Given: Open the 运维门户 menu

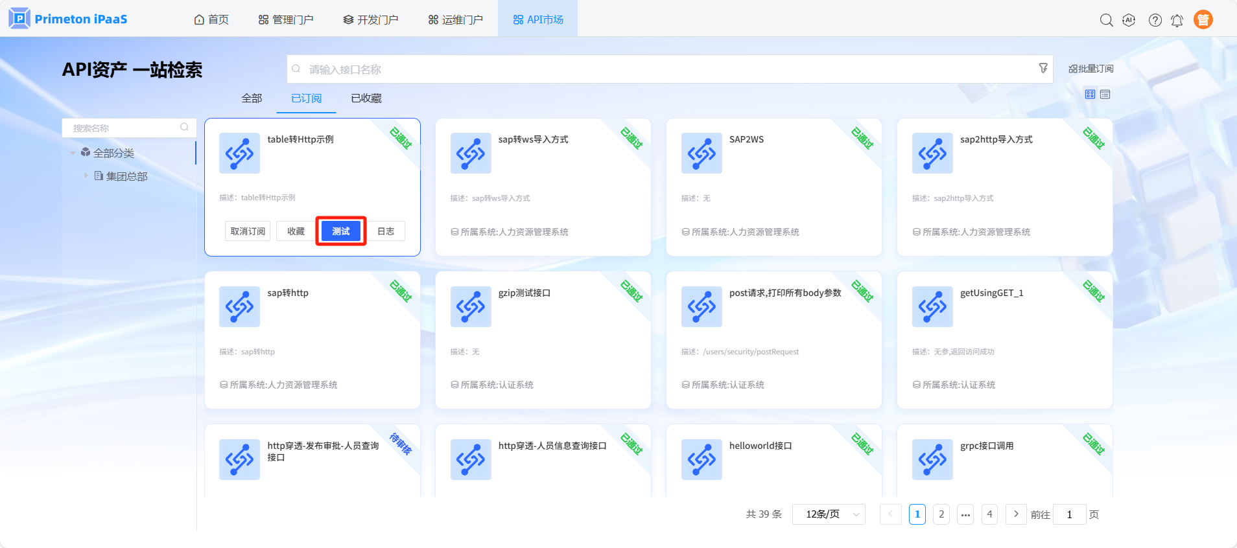Looking at the screenshot, I should [456, 19].
